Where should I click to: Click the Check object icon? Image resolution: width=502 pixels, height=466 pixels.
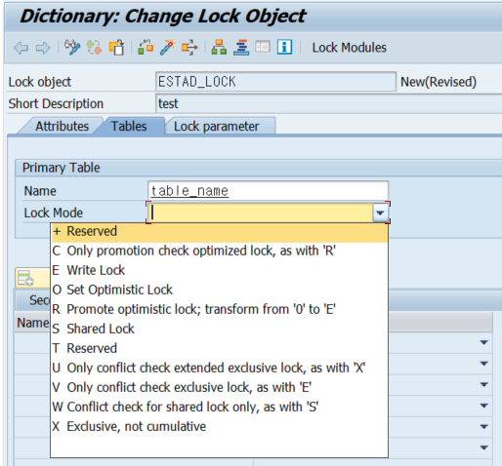coord(146,48)
